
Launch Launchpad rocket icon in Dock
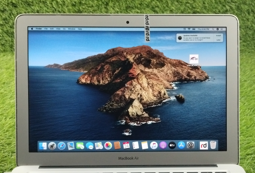point(52,146)
